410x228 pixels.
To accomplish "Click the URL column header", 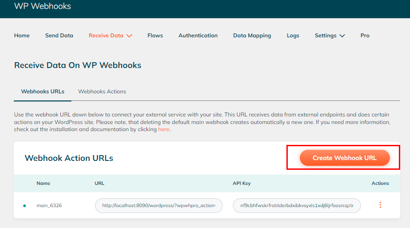I will [99, 183].
